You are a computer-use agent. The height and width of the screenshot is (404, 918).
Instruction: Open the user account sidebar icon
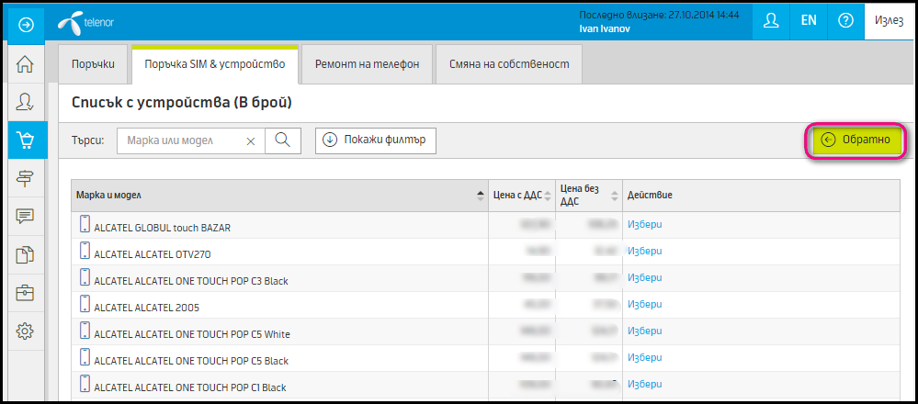point(25,102)
